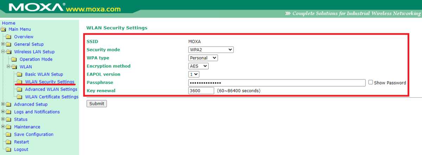Click the Passphrase input field
The width and height of the screenshot is (422, 155).
[x=277, y=83]
